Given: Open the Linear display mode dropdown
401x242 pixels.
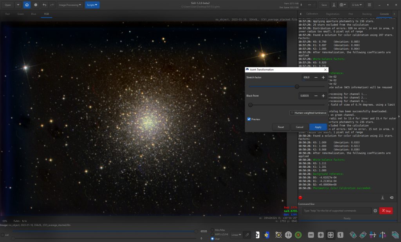Looking at the screenshot, I should [236, 235].
